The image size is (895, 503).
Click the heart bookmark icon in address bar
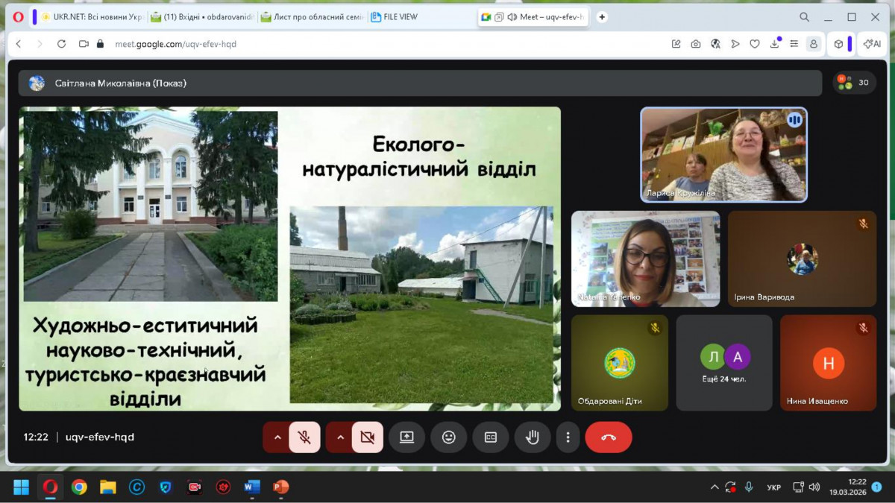point(755,44)
